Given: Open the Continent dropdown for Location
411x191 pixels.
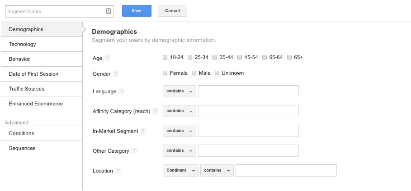Looking at the screenshot, I should tap(180, 171).
